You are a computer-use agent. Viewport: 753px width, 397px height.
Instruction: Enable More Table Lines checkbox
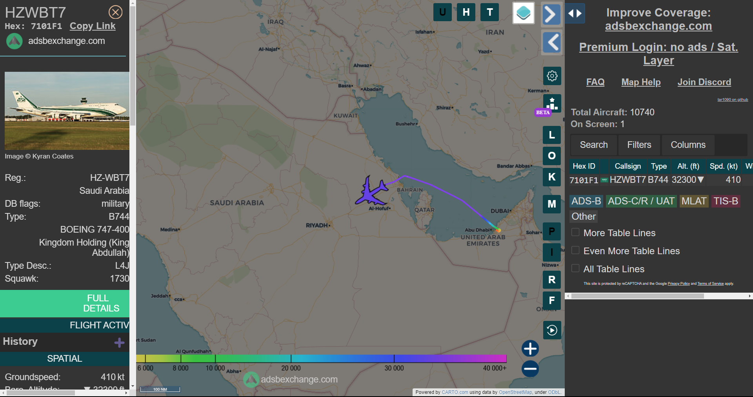point(575,232)
